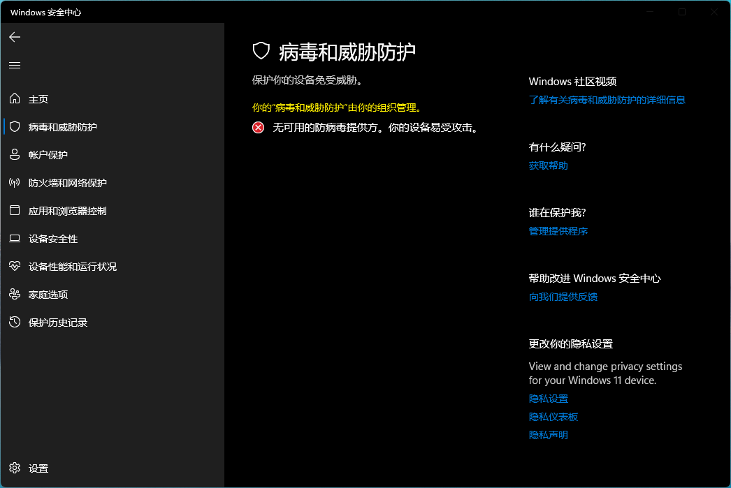Go to 防火墙和网络保护
Image resolution: width=731 pixels, height=488 pixels.
coord(113,182)
